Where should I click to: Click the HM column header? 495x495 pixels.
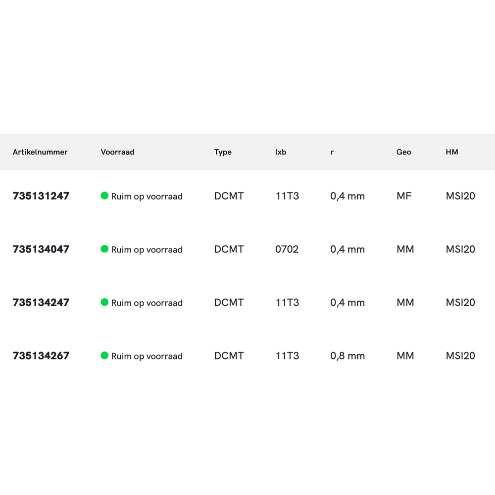coord(452,152)
